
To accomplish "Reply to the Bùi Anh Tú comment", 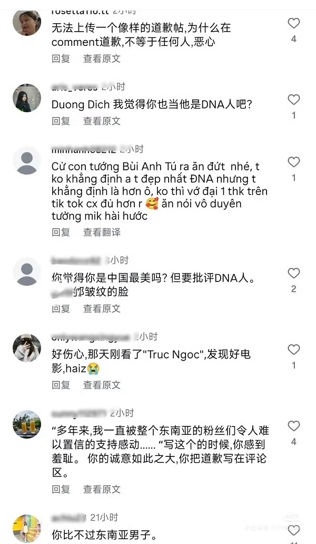I will (61, 232).
